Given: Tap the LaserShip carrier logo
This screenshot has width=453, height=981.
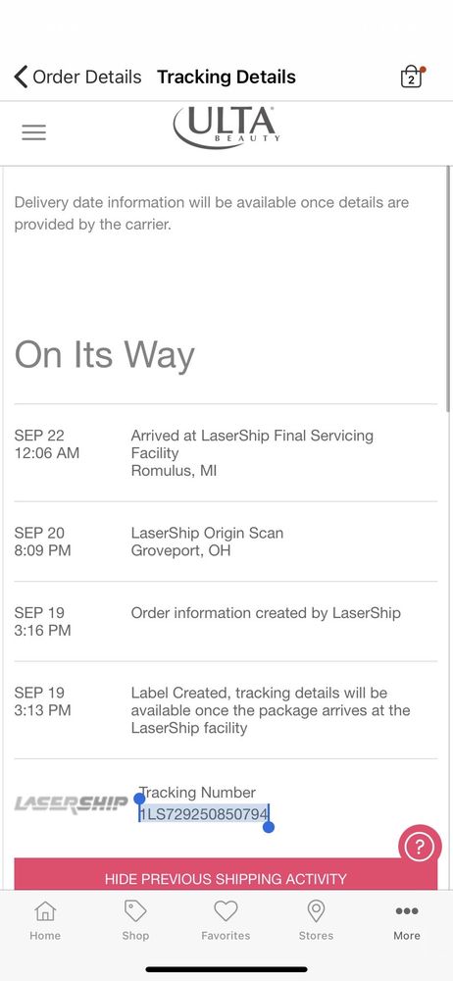Looking at the screenshot, I should 71,804.
